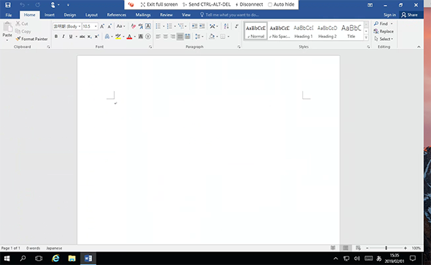
Task: Toggle Underline formatting
Action: click(x=70, y=37)
